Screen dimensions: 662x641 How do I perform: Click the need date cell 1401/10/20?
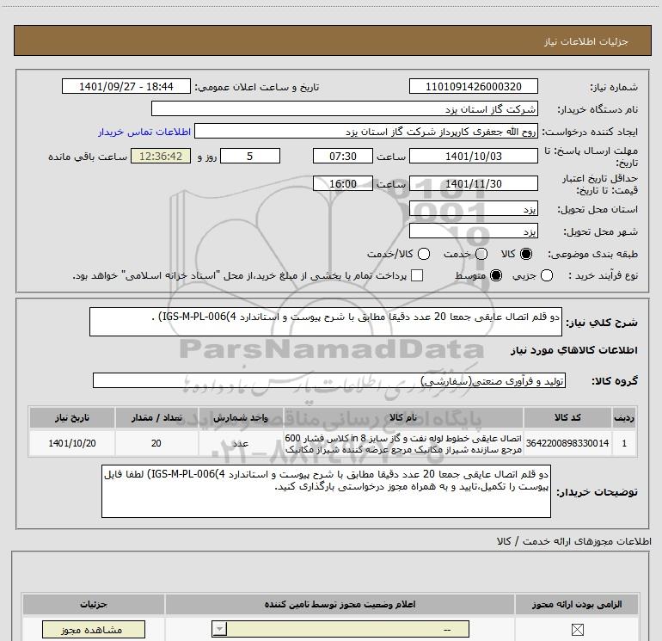click(x=71, y=443)
